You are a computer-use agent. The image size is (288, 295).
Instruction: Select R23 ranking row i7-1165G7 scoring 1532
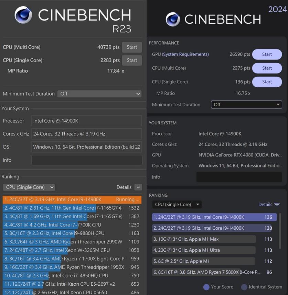pyautogui.click(x=72, y=208)
